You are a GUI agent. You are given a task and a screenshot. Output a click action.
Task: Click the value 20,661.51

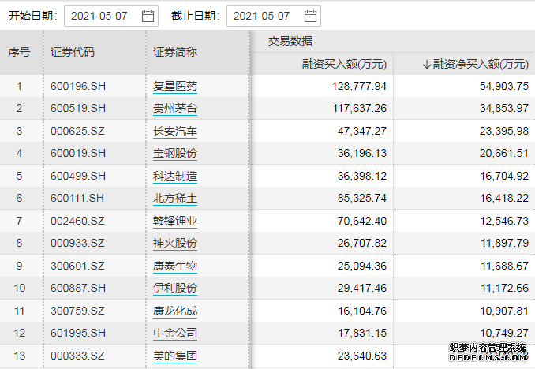click(x=504, y=153)
